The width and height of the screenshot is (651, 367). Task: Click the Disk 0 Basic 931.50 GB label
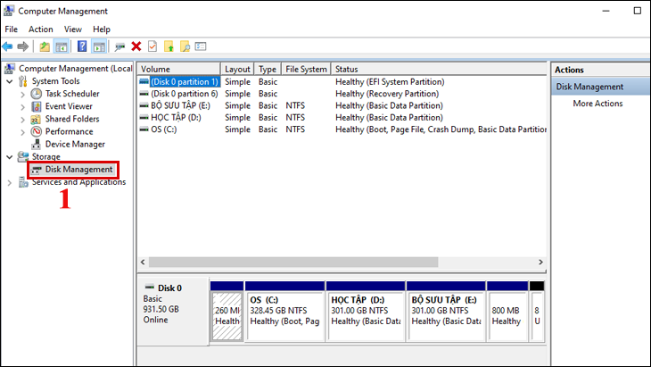click(x=173, y=312)
